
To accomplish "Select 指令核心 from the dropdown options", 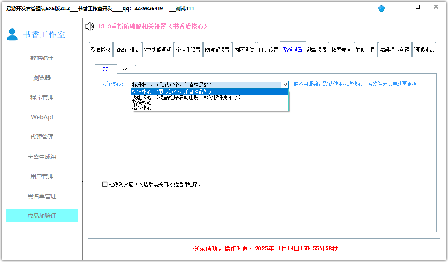I will pos(142,108).
